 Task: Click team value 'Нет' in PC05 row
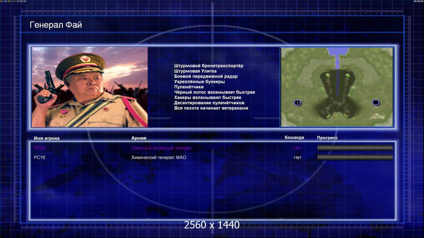click(298, 148)
